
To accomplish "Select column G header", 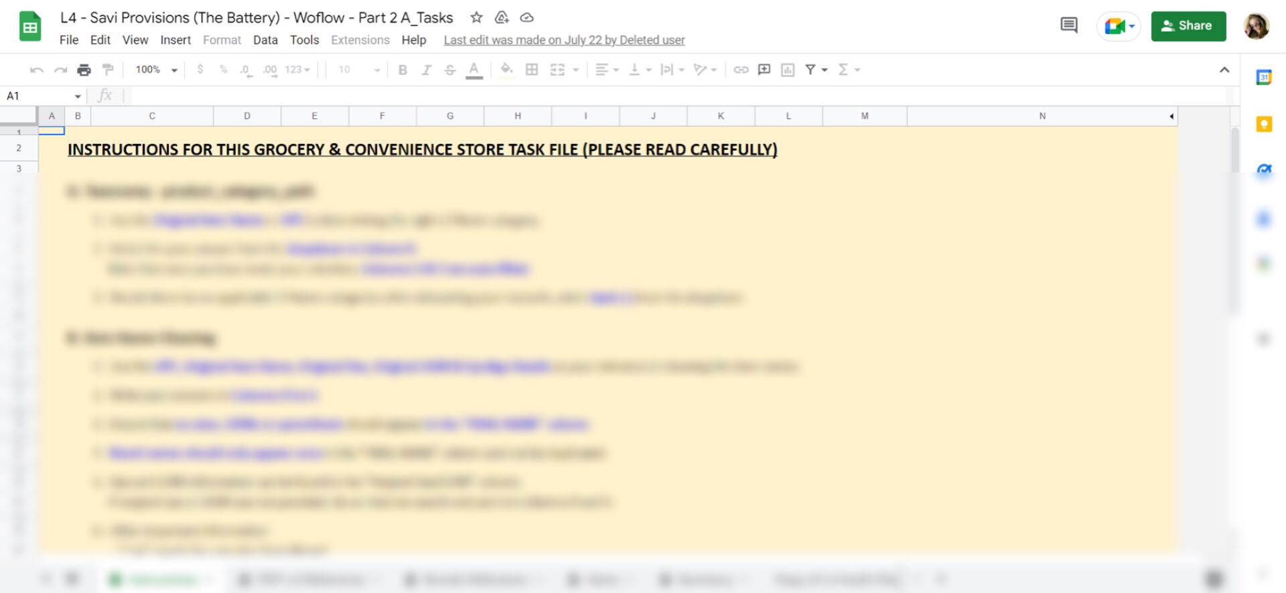I will click(450, 116).
